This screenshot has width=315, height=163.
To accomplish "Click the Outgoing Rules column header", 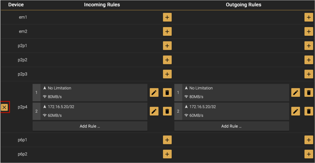I will point(243,5).
